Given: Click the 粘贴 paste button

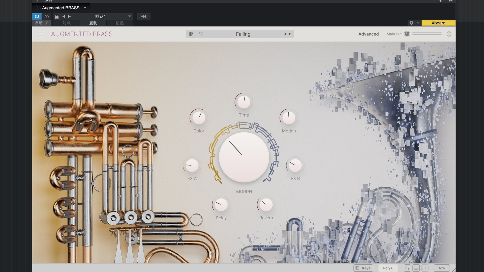Looking at the screenshot, I should pos(119,23).
